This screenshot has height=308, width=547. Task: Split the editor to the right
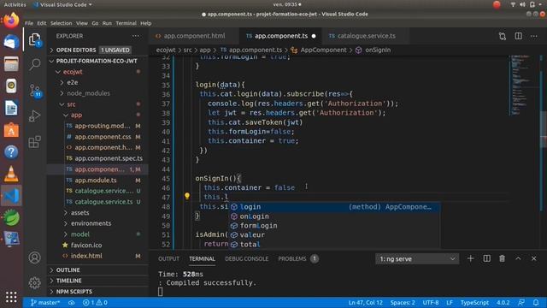click(519, 36)
